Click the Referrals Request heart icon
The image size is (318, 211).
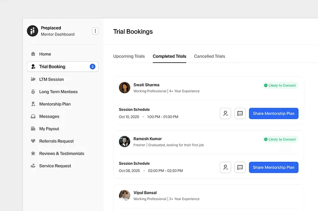(x=33, y=141)
